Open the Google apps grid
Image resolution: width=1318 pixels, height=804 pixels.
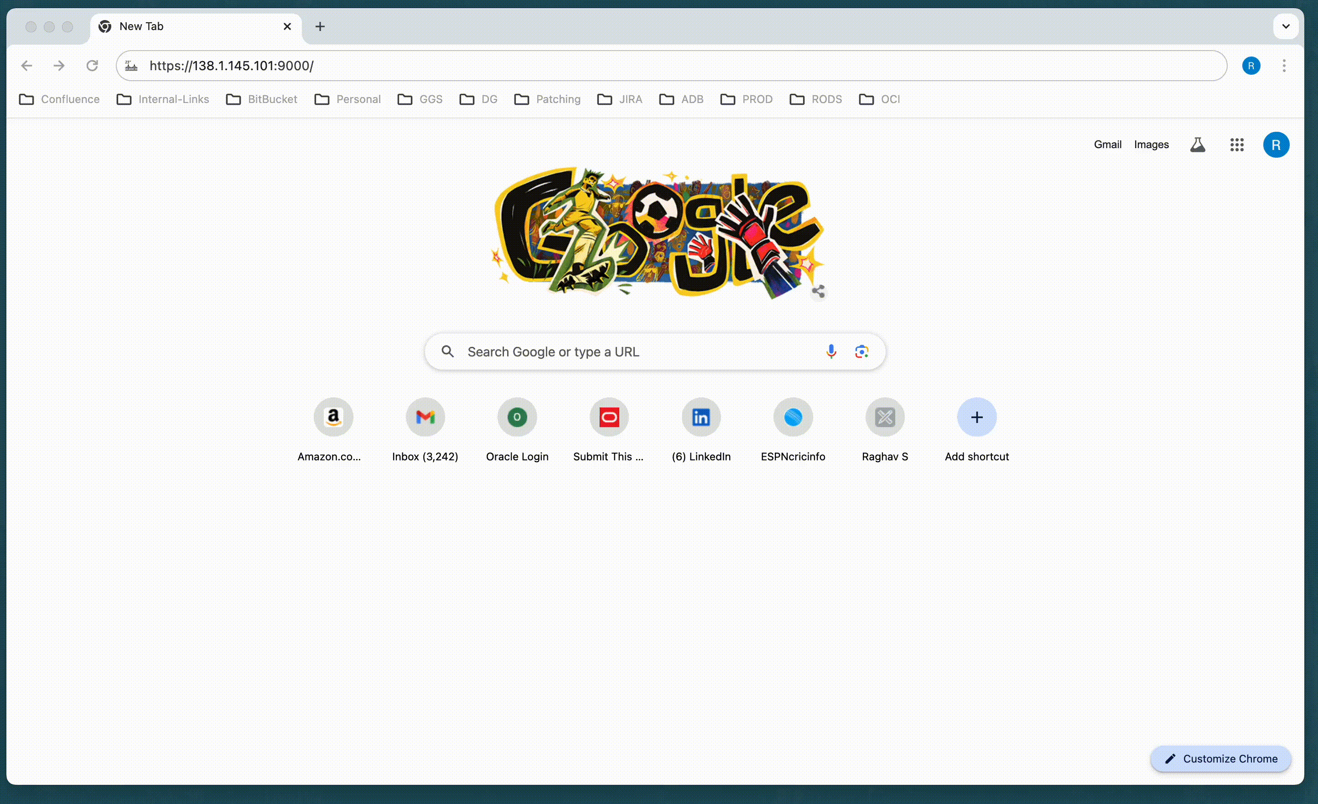pos(1237,144)
